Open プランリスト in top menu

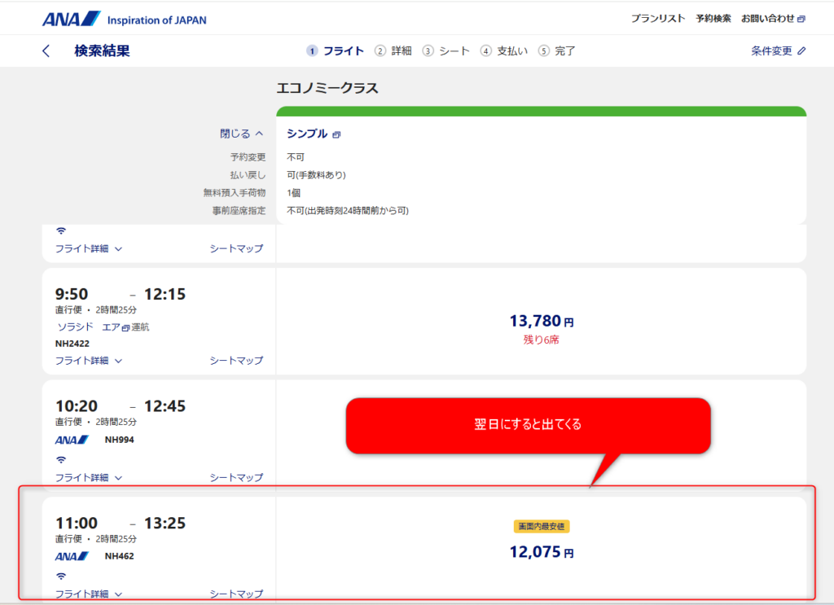click(658, 19)
